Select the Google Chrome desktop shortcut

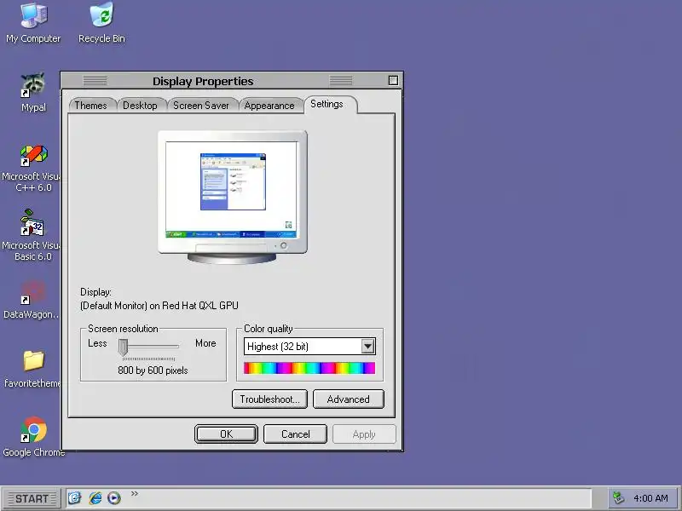pyautogui.click(x=33, y=437)
